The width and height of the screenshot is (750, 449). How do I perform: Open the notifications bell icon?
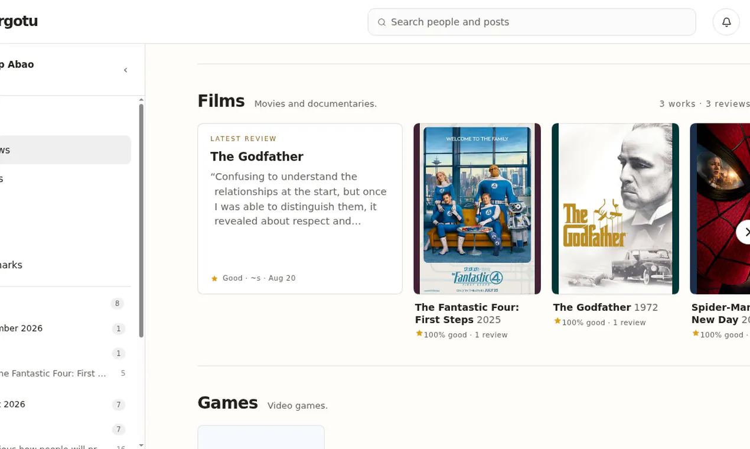coord(726,22)
